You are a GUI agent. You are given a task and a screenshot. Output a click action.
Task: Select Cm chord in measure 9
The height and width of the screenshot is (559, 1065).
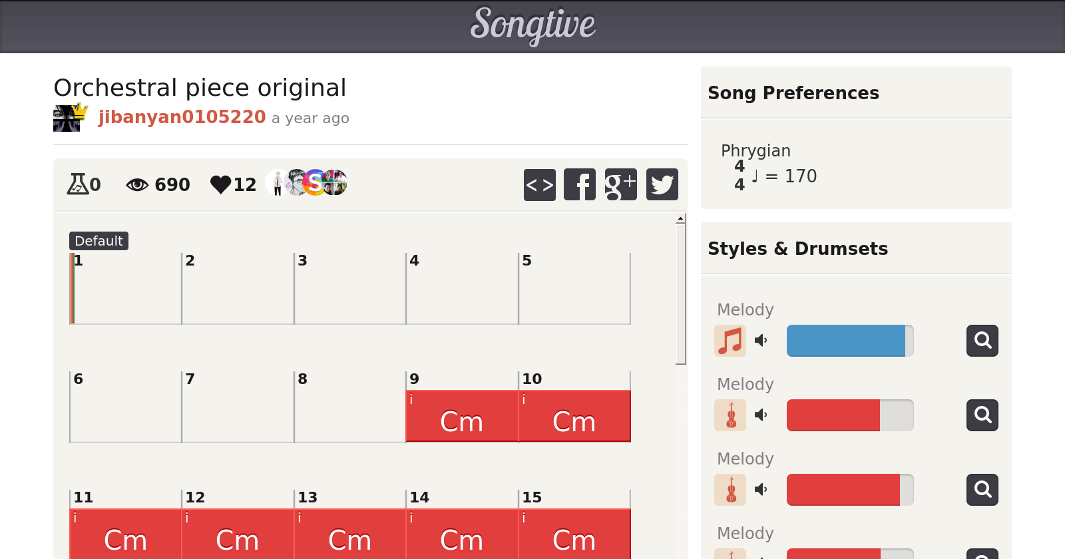pyautogui.click(x=461, y=417)
